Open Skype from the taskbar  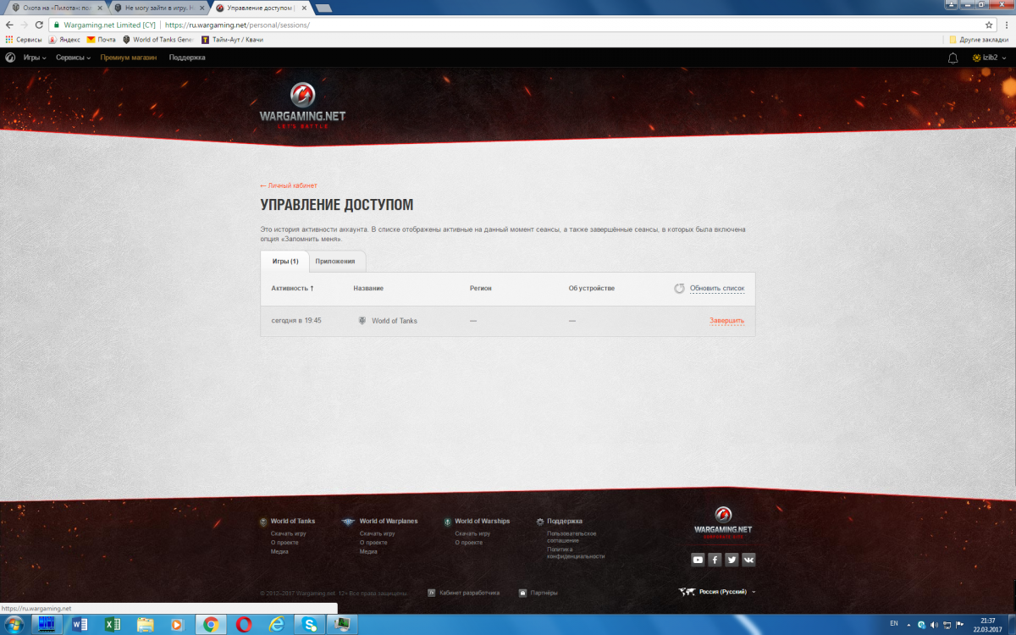[308, 625]
